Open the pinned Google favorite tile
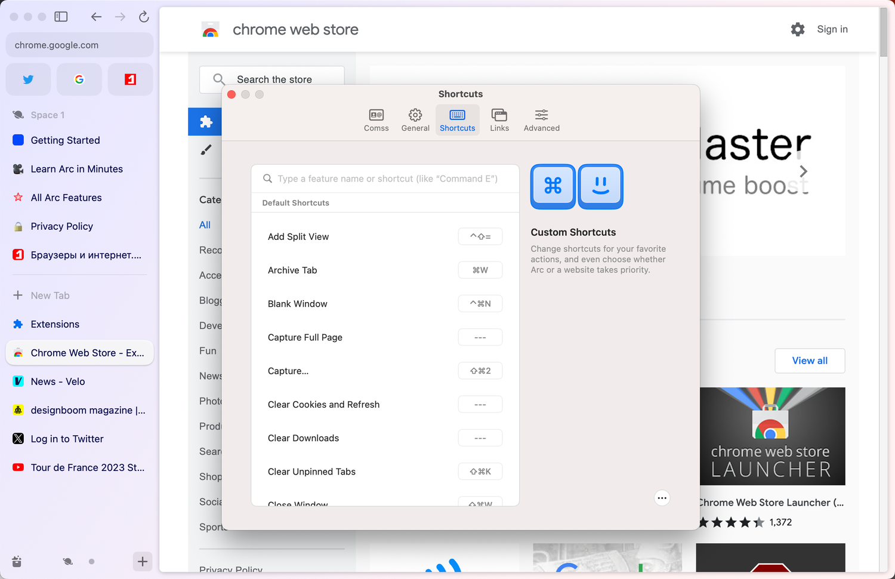895x579 pixels. pos(79,79)
